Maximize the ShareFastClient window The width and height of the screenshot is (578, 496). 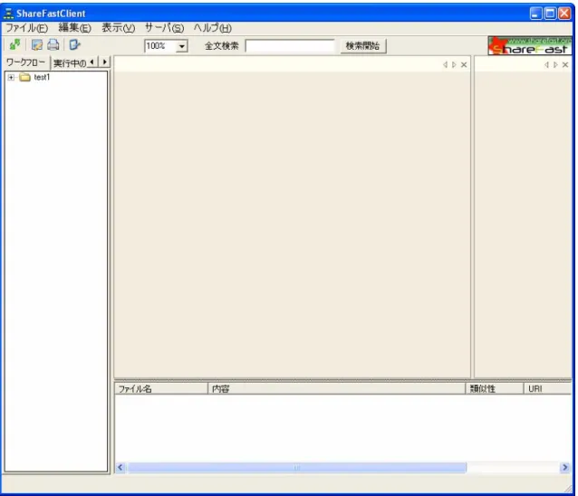coord(550,14)
